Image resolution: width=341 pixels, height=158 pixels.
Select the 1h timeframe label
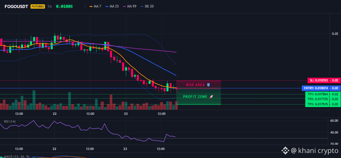[x=50, y=7]
